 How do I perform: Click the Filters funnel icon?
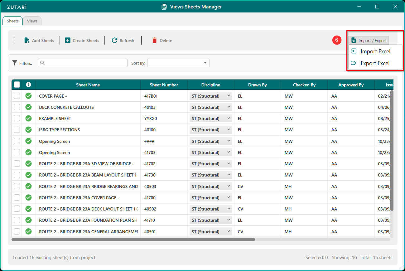coord(15,63)
